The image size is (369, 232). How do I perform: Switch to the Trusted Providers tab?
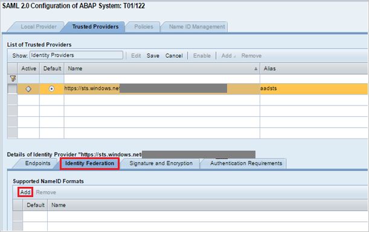click(95, 27)
